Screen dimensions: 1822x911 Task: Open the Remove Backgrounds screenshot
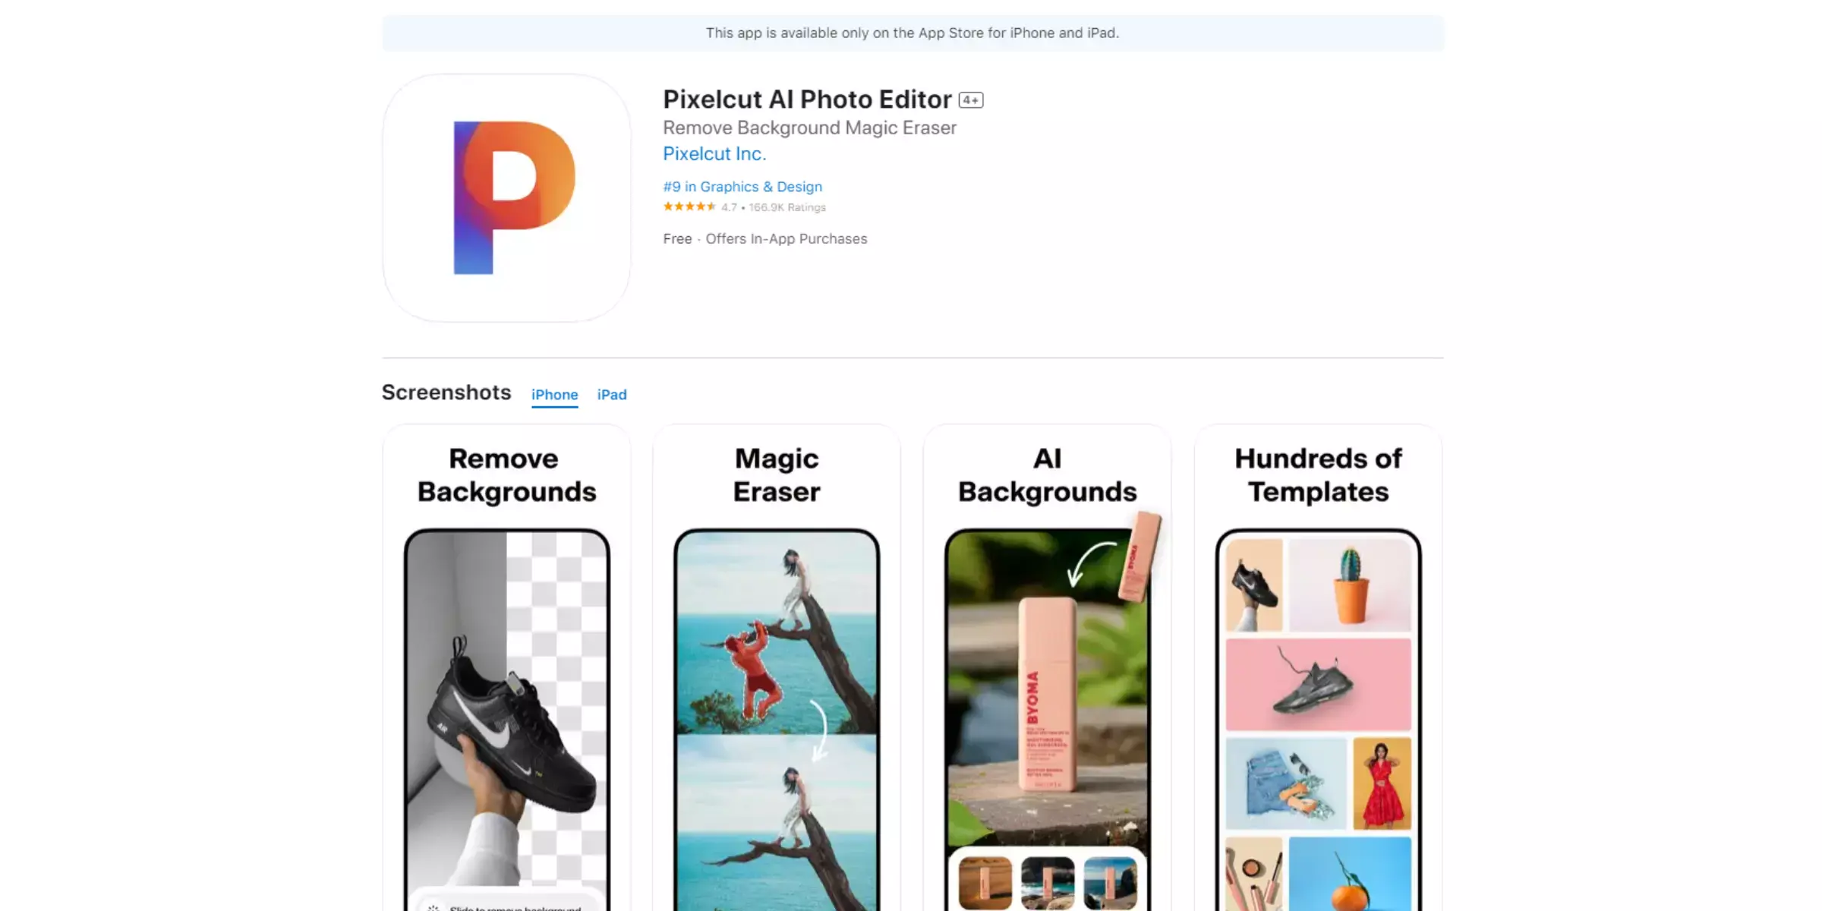[x=506, y=668]
